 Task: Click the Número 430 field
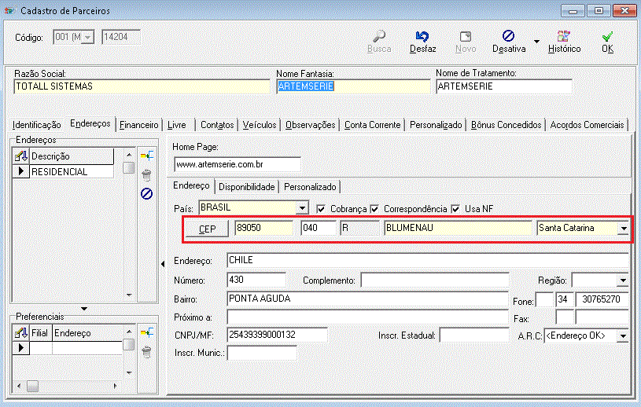tap(256, 280)
